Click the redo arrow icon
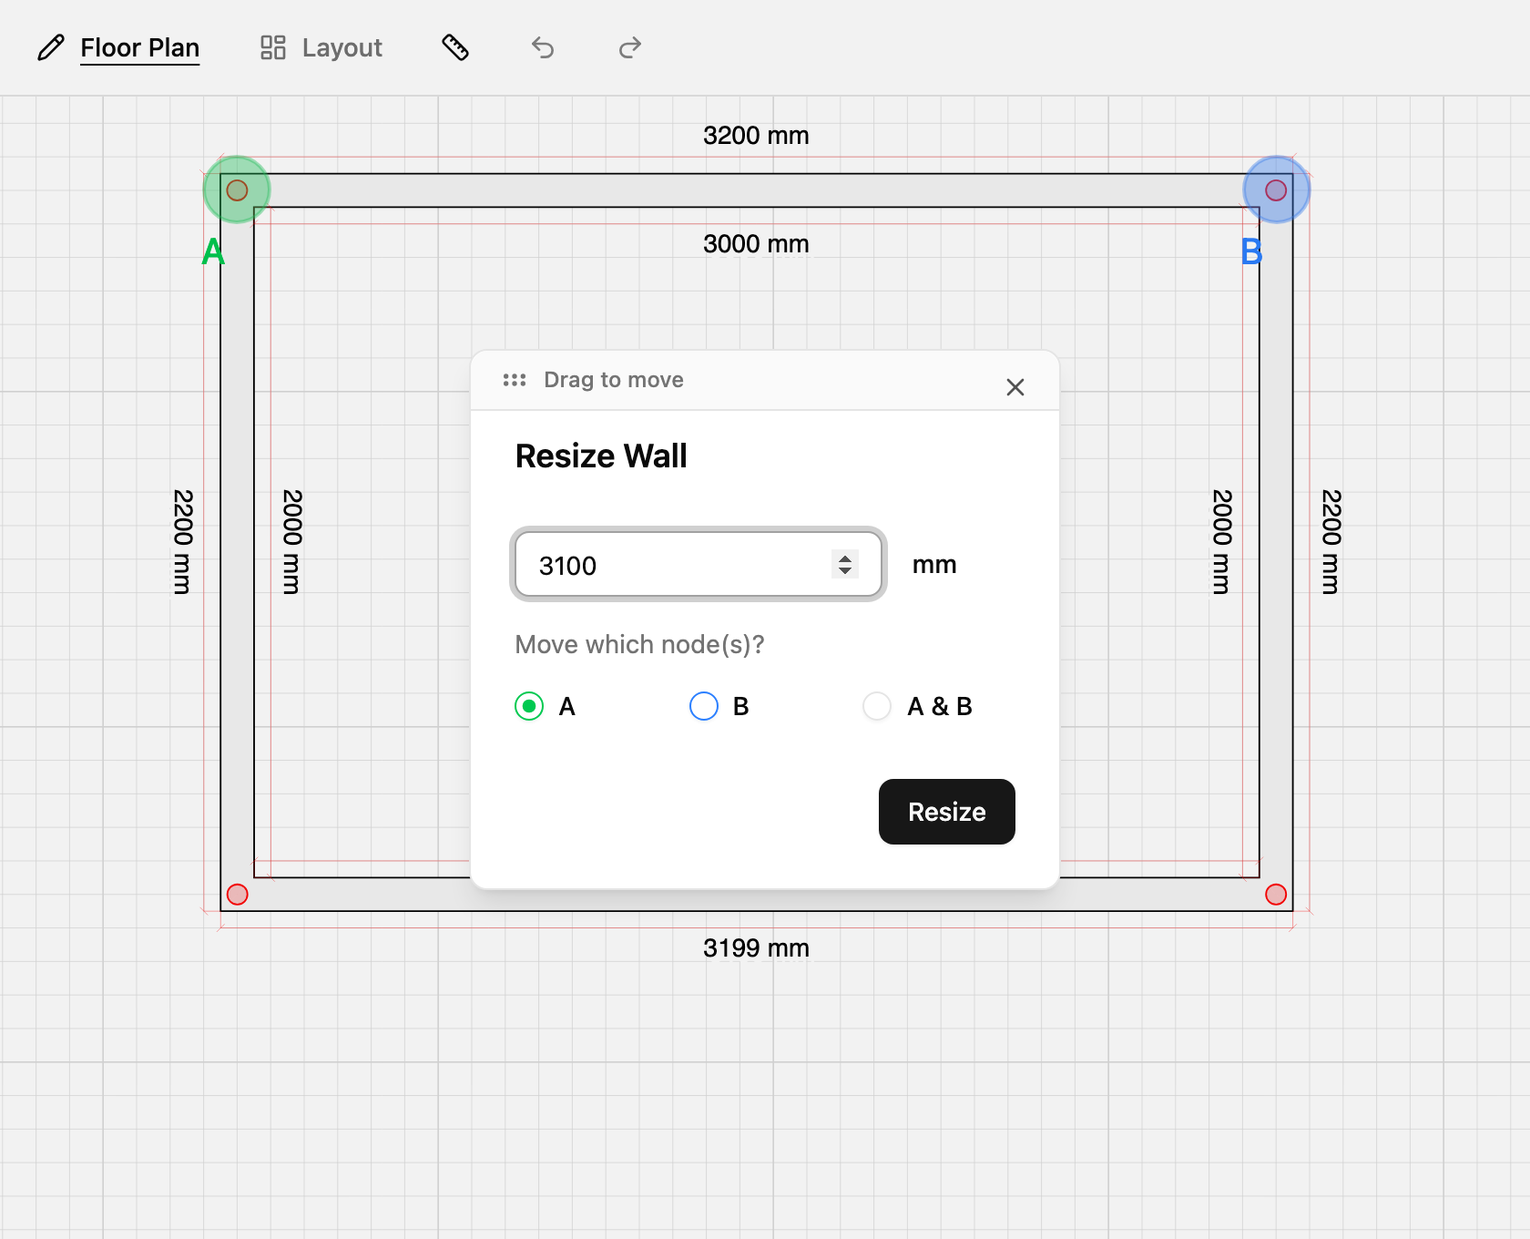Screen dimensions: 1530x1239 click(630, 47)
